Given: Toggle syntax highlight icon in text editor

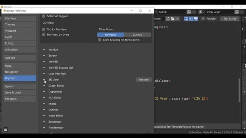Looking at the screenshot, I should 196,19.
